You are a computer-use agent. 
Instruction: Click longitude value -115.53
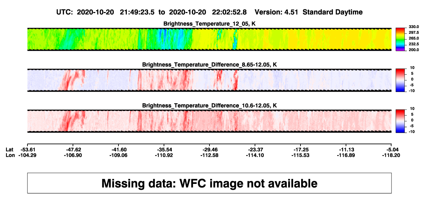pyautogui.click(x=300, y=155)
